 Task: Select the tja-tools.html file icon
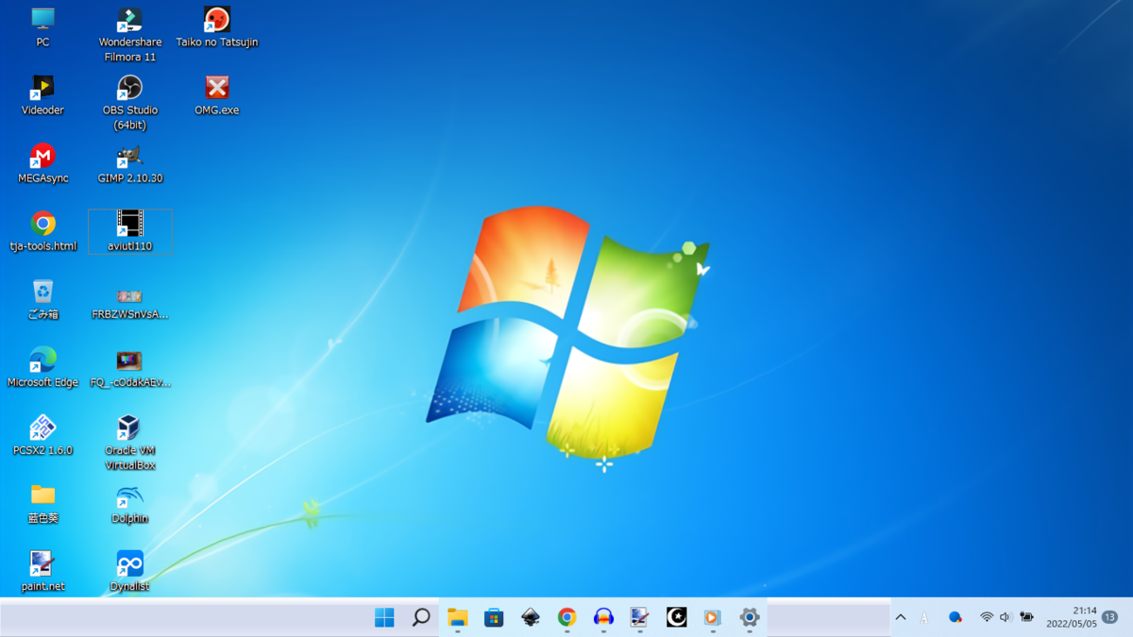point(42,231)
